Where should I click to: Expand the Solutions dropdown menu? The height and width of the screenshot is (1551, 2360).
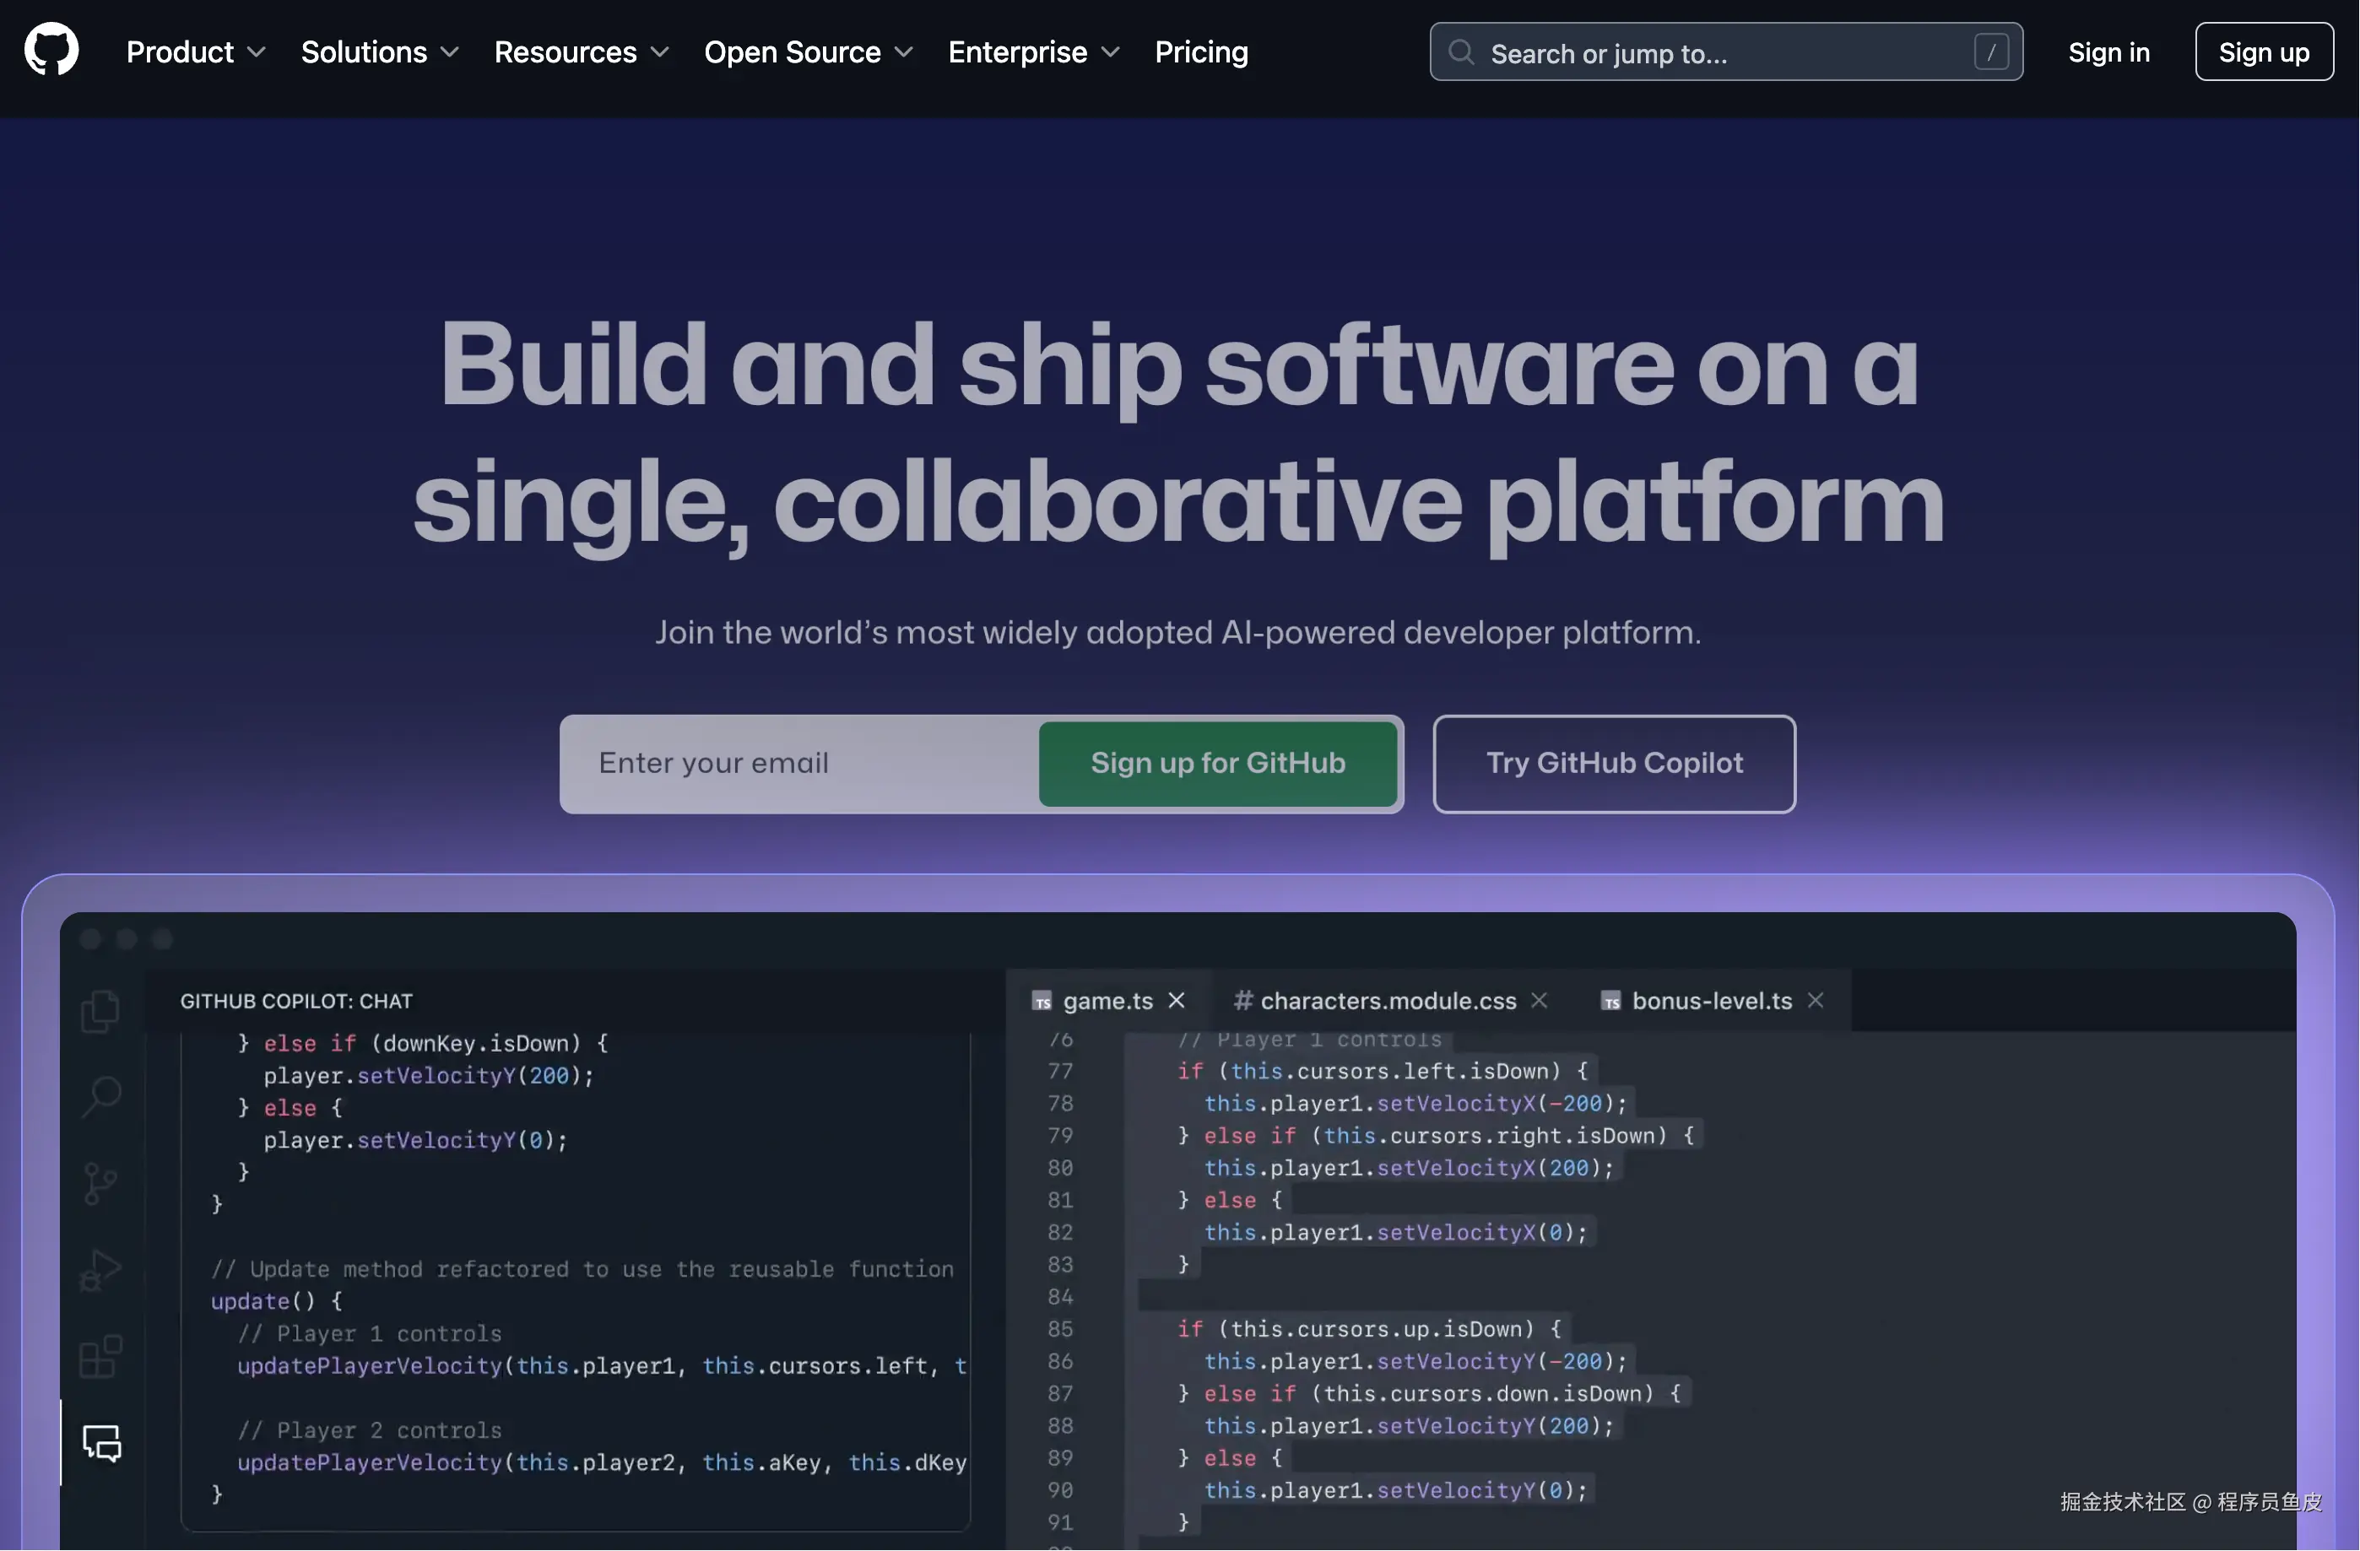pyautogui.click(x=380, y=52)
